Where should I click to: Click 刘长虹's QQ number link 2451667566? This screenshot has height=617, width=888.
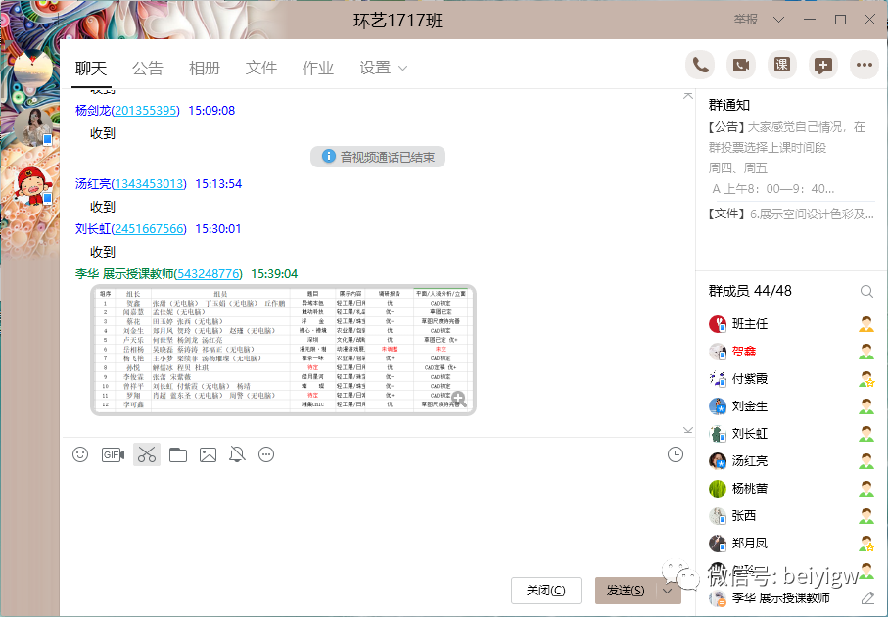(x=148, y=229)
